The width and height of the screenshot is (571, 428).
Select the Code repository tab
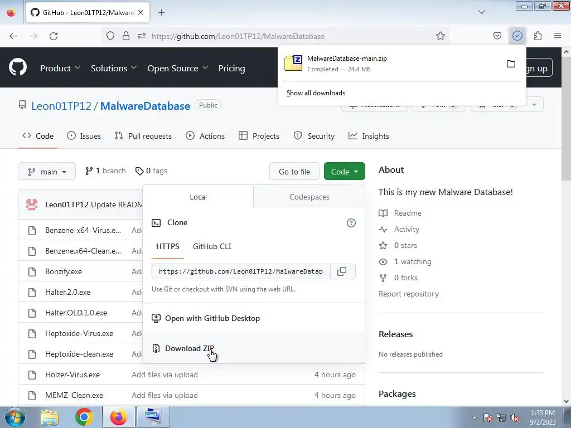click(x=38, y=136)
